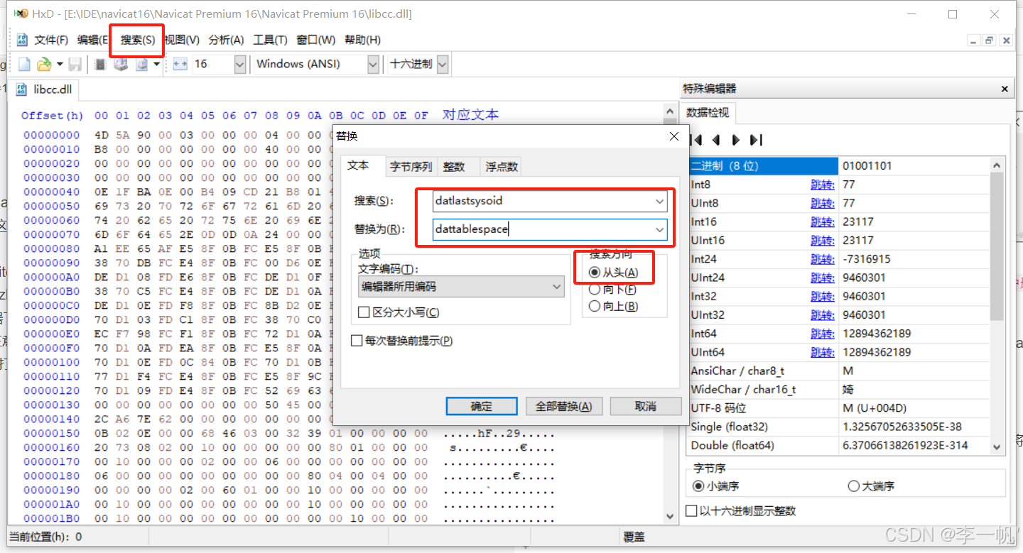This screenshot has height=553, width=1023.
Task: Click the go to first byte icon
Action: [696, 140]
